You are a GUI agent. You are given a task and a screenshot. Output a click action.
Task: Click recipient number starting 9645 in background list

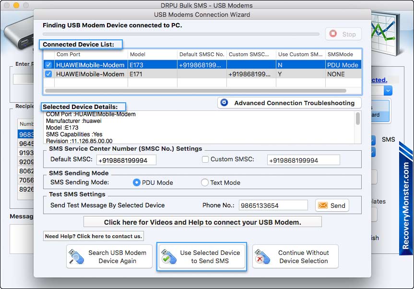click(x=26, y=144)
